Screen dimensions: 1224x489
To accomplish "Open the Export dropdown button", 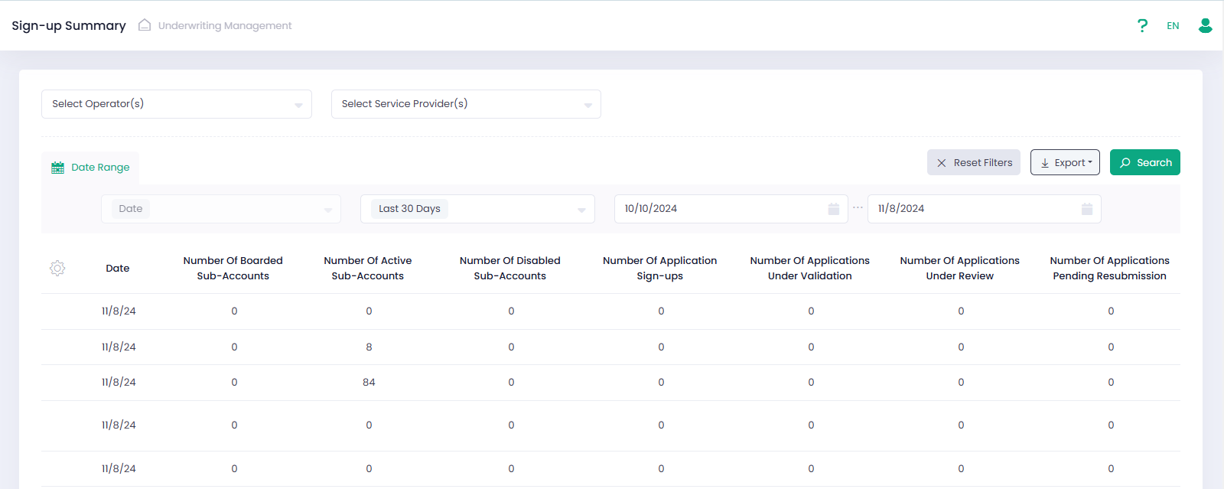I will (1064, 162).
